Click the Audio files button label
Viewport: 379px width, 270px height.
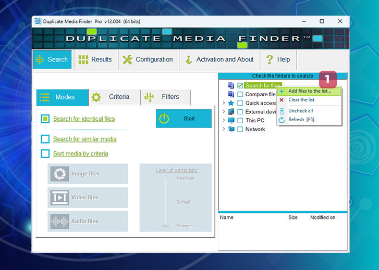coord(85,221)
